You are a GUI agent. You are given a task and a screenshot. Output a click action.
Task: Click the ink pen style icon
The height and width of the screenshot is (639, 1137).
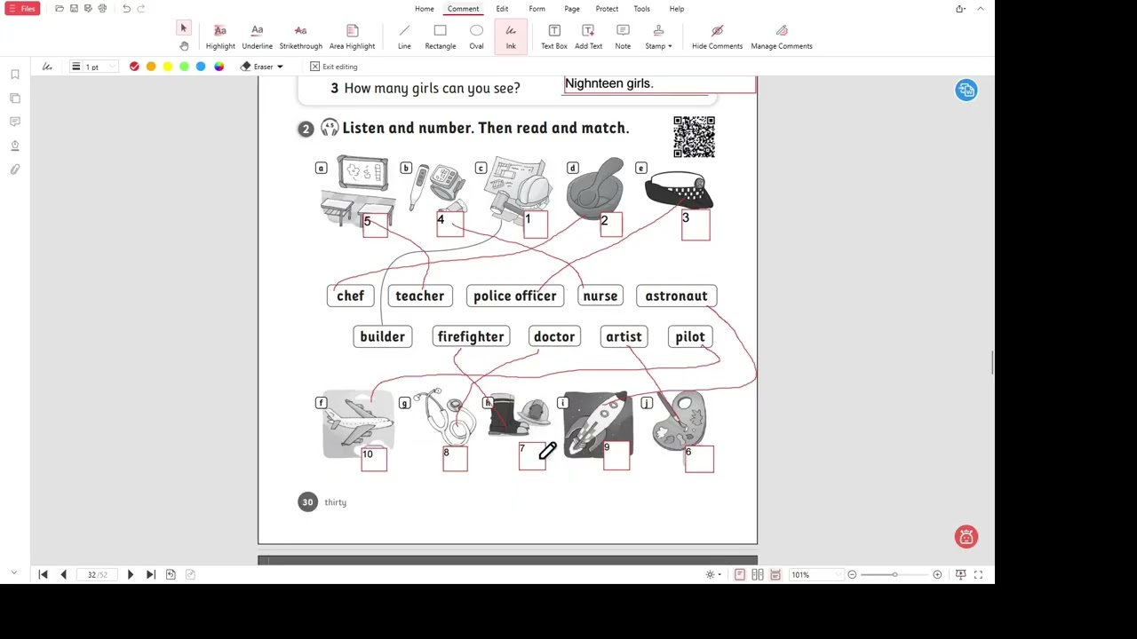tap(47, 67)
